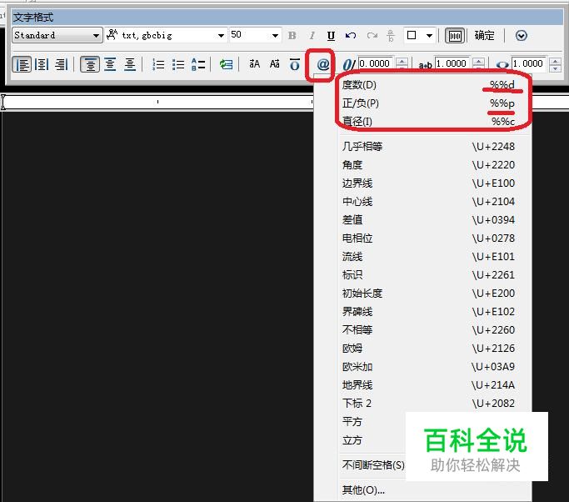Screen dimensions: 569x502
Task: Choose 标识 identity symbol entry
Action: point(428,275)
